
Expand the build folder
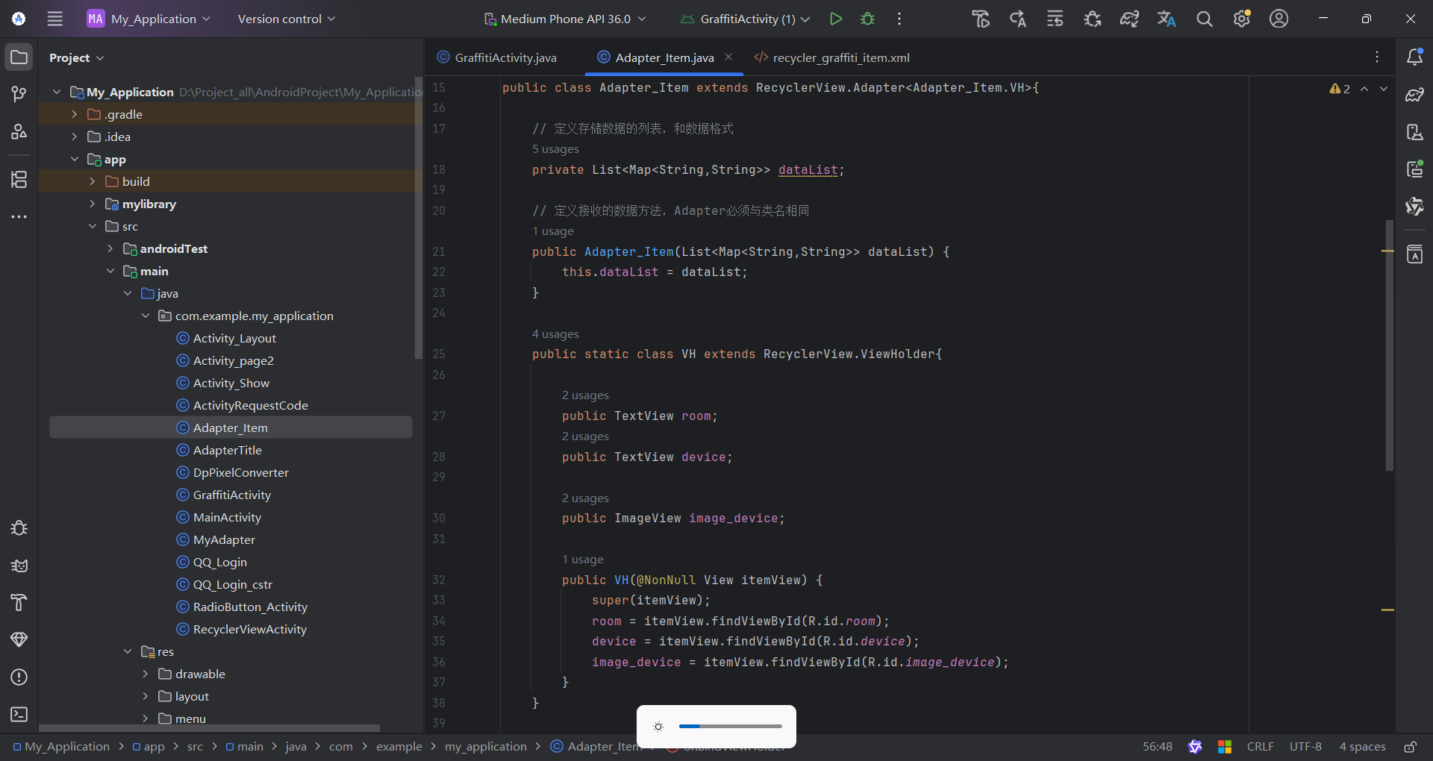(93, 181)
